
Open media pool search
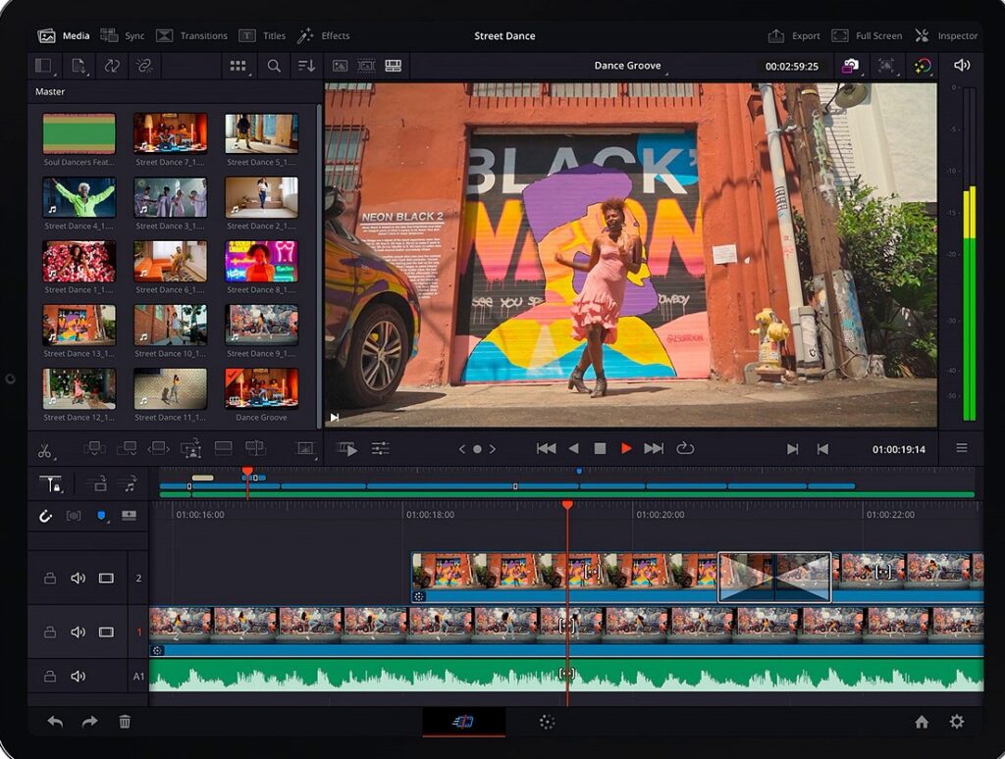(274, 66)
